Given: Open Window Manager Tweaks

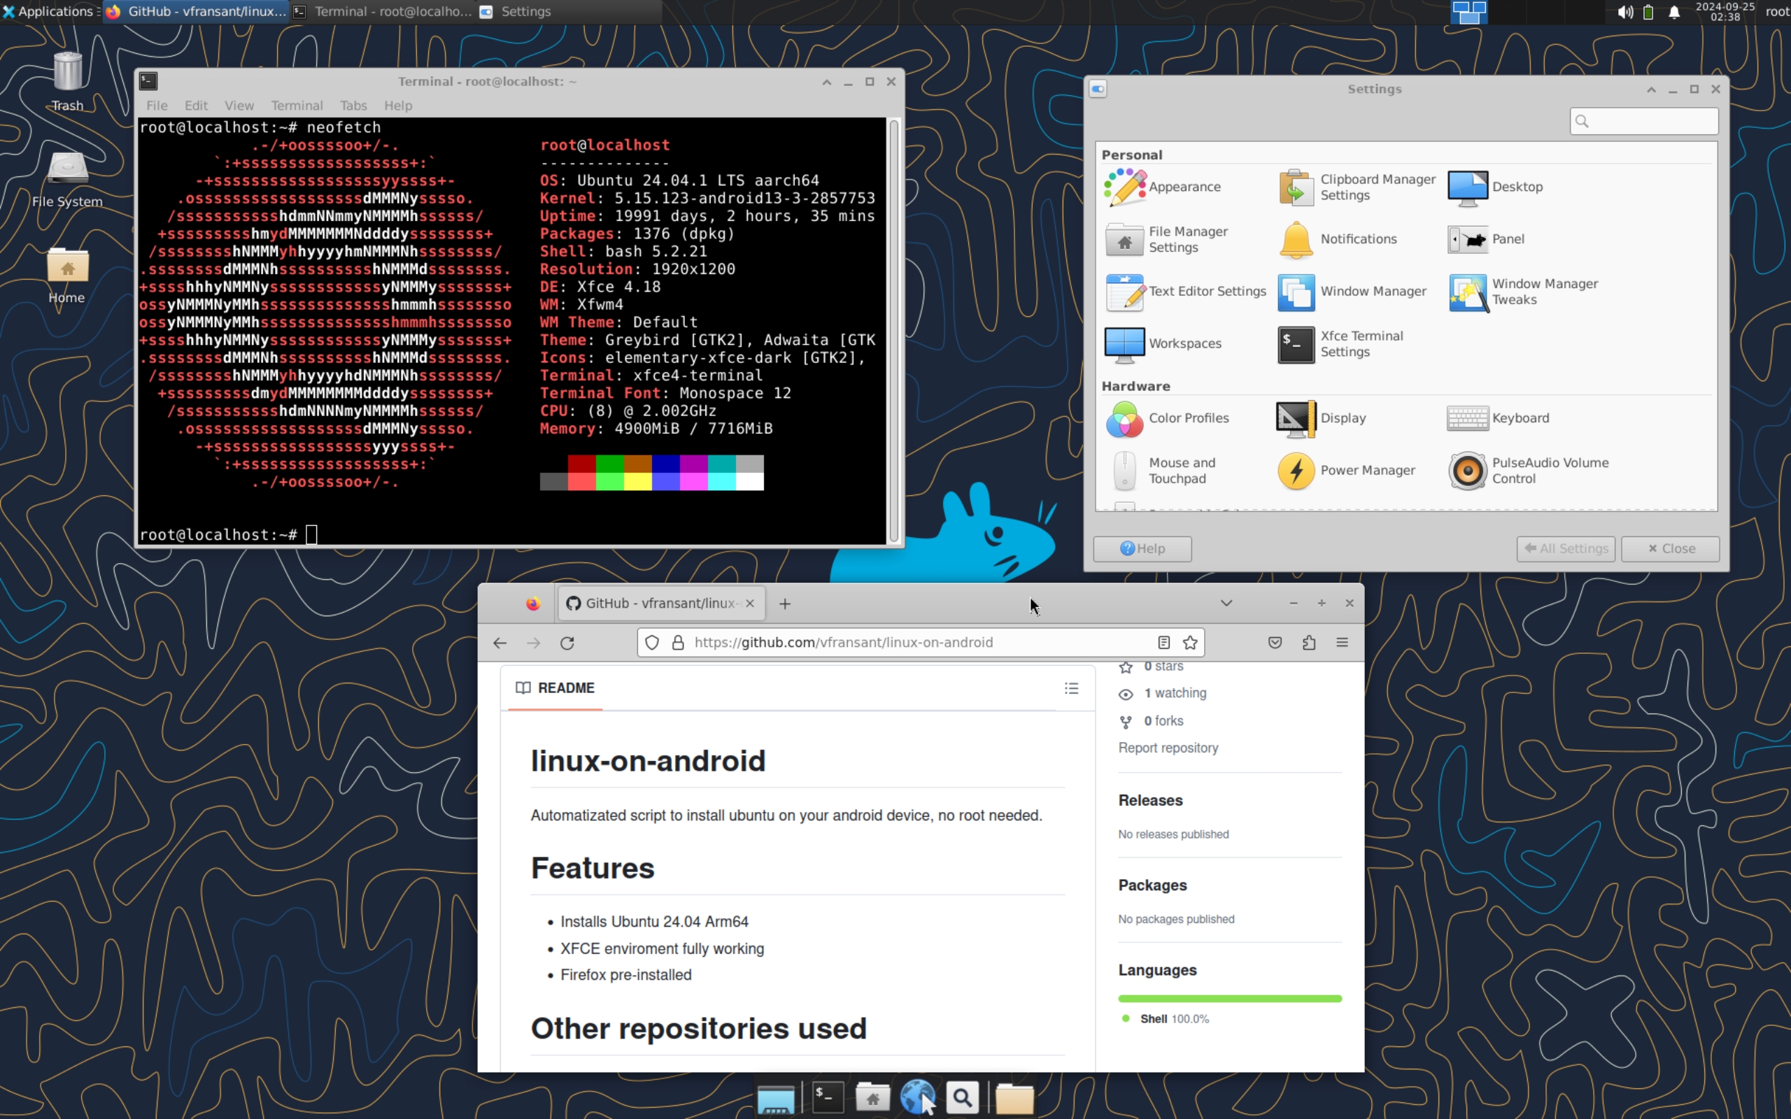Looking at the screenshot, I should tap(1468, 292).
